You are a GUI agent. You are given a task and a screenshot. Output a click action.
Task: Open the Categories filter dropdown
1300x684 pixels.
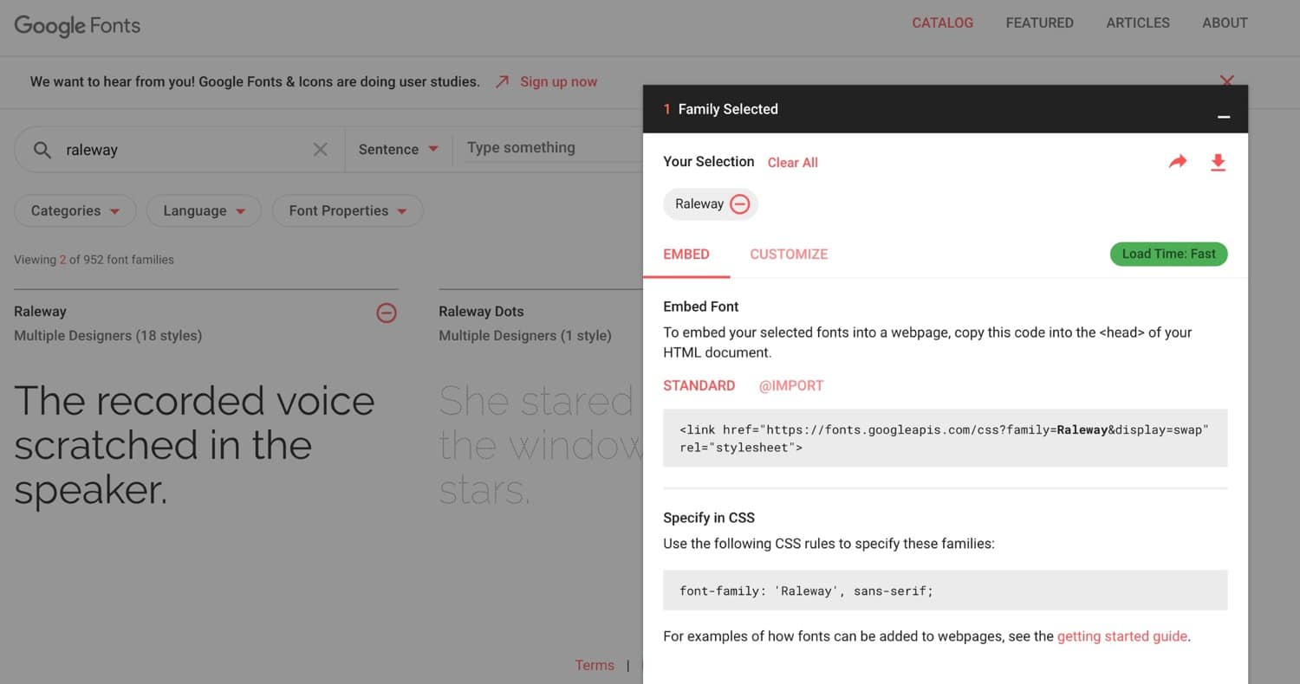coord(75,210)
